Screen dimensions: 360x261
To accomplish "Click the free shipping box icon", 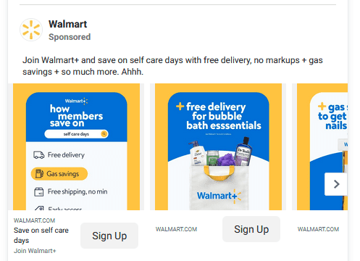I will pyautogui.click(x=39, y=192).
